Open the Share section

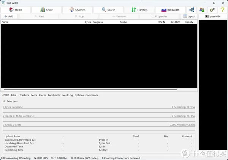(46, 10)
